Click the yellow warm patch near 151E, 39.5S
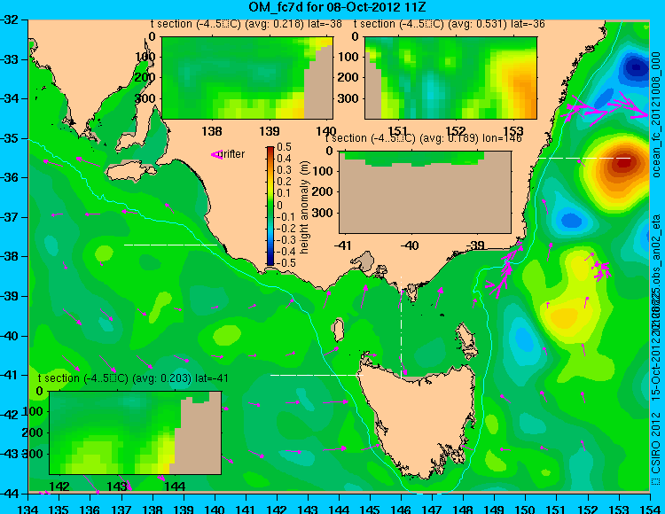Screen dimensions: 665x514 pyautogui.click(x=565, y=317)
